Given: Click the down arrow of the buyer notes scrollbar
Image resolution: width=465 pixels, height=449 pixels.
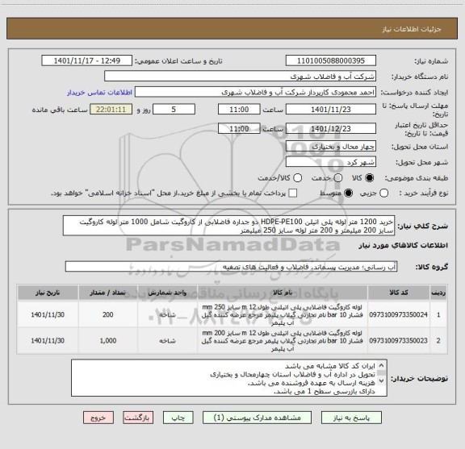Looking at the screenshot, I should coord(381,380).
